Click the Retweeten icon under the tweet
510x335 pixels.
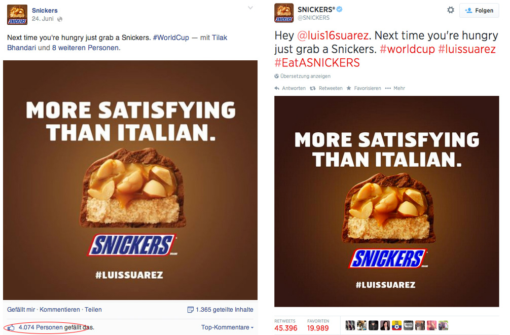(313, 88)
